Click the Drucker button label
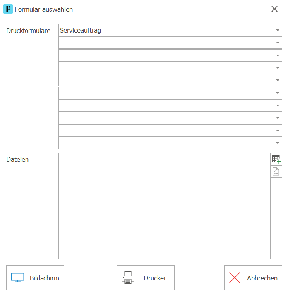 (155, 278)
